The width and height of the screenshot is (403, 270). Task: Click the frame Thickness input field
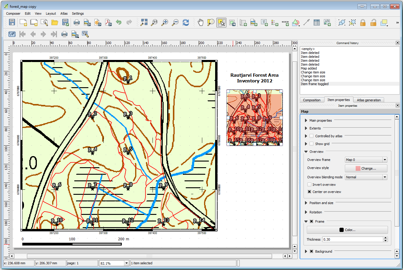pyautogui.click(x=352, y=239)
